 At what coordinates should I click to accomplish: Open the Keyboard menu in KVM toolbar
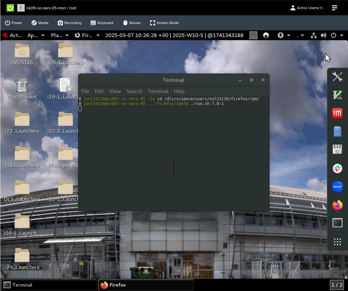[102, 23]
